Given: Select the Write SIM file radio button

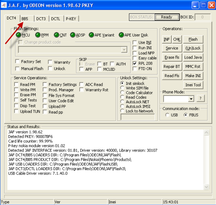Looking at the screenshot, I should click(x=122, y=88).
